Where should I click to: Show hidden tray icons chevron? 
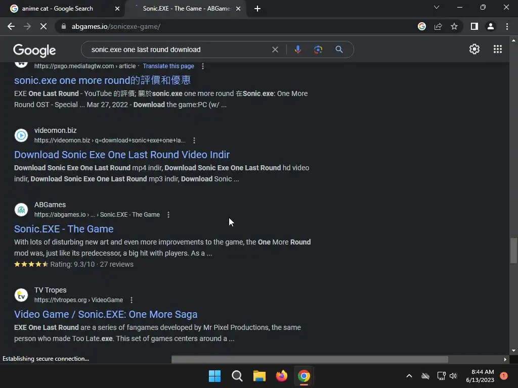tap(409, 376)
